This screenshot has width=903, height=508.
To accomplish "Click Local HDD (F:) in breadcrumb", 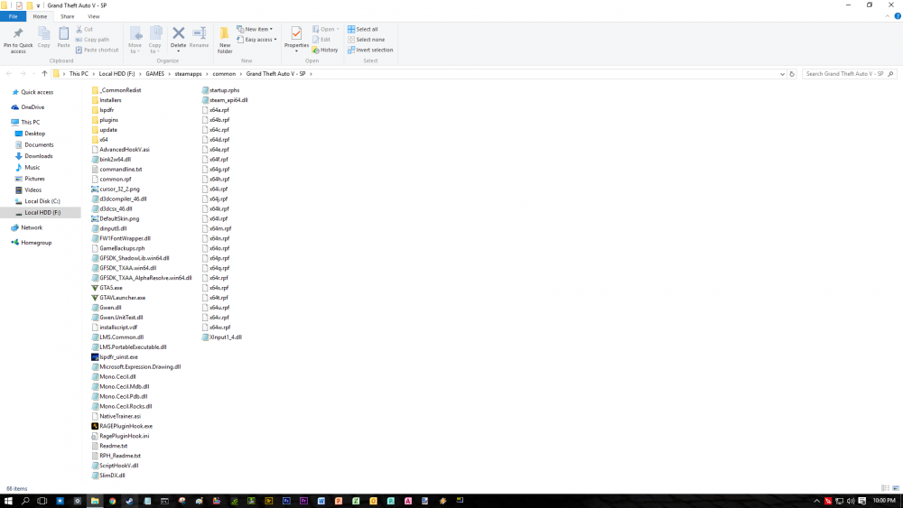I will coord(116,74).
